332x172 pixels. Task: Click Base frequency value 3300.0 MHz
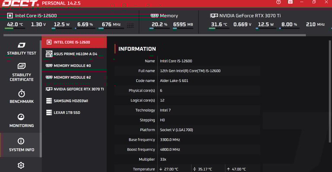170,140
